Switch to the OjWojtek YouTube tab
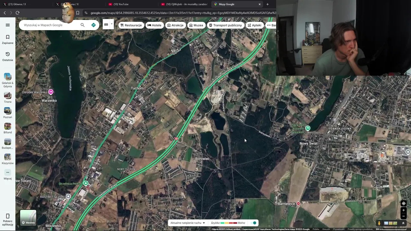 (x=185, y=4)
